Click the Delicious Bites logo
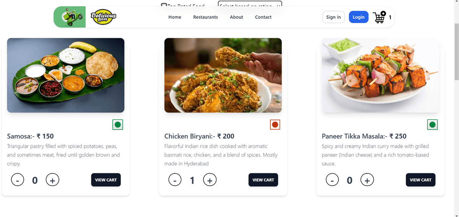Screen dimensions: 459x217 click(x=103, y=17)
